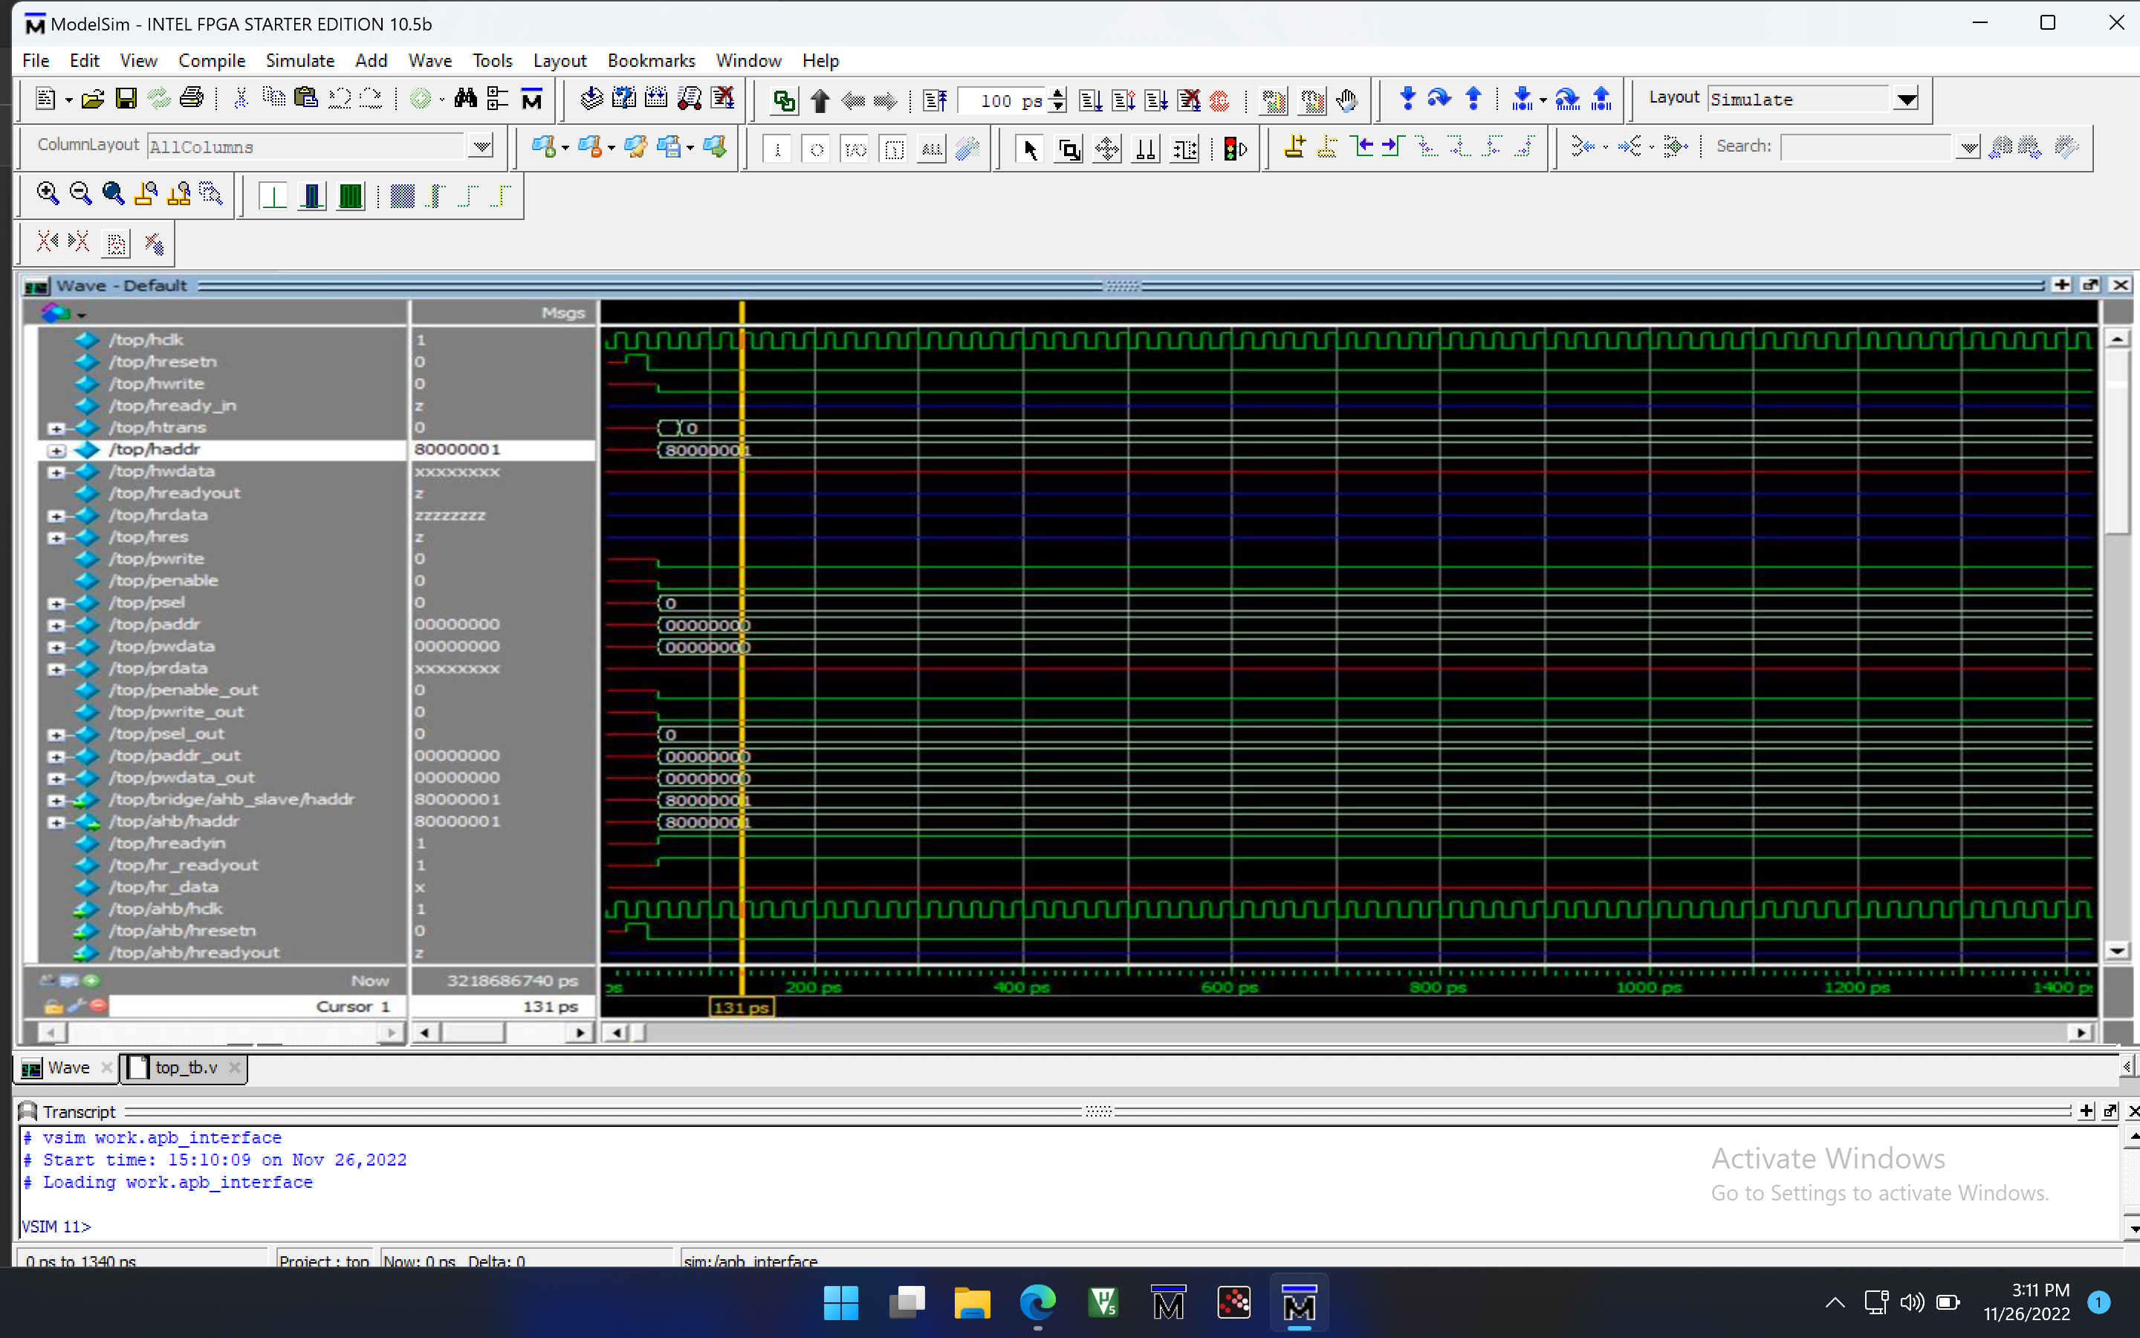Click the Step Over curved arrow icon

(1439, 98)
